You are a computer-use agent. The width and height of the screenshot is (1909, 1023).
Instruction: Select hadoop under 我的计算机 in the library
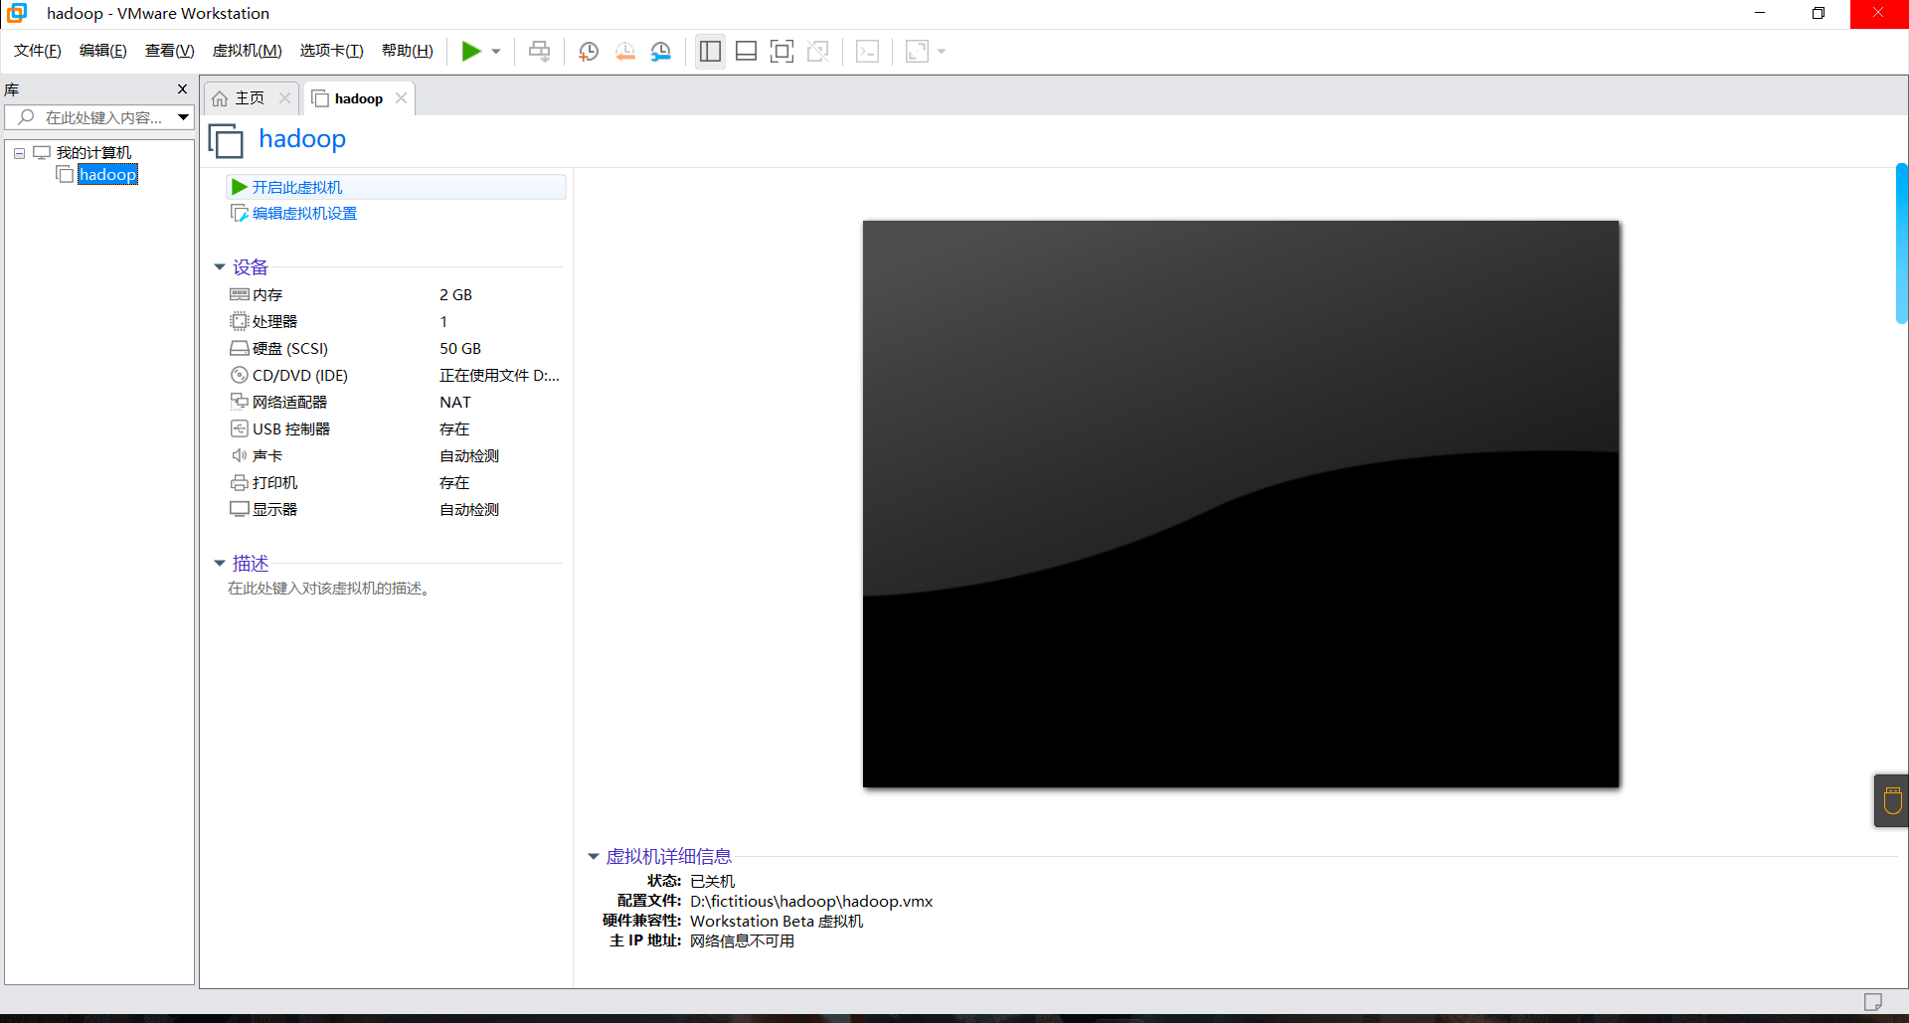coord(107,174)
